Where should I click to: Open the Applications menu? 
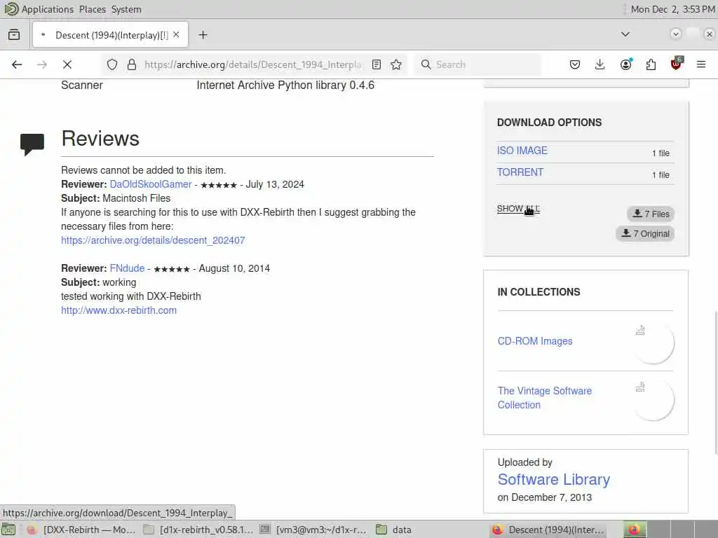coord(47,9)
